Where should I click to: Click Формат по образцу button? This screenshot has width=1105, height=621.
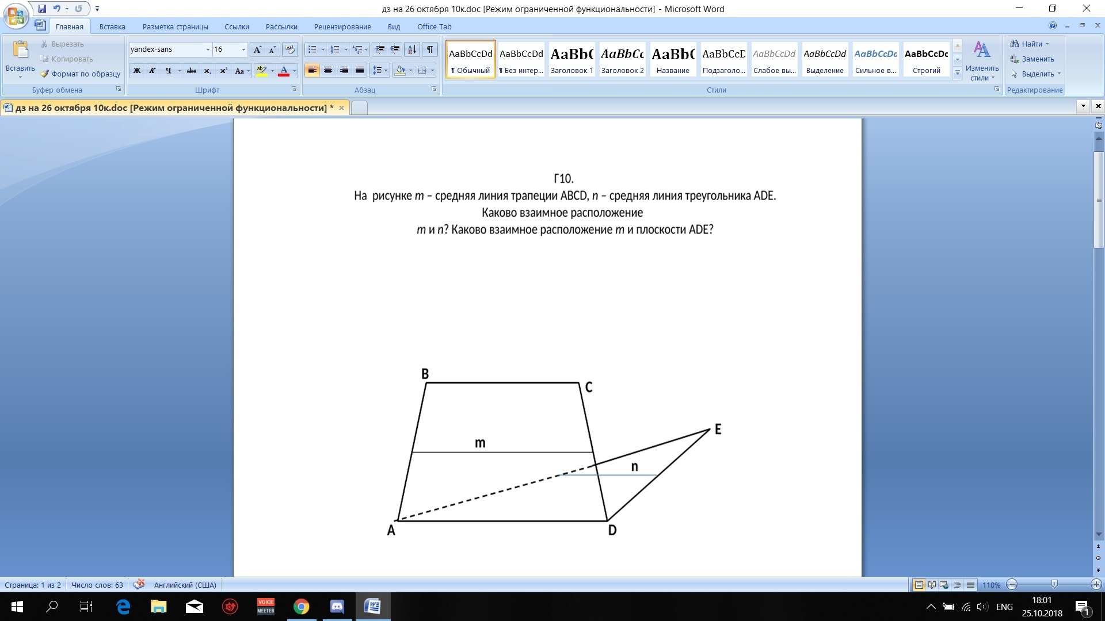pyautogui.click(x=80, y=74)
